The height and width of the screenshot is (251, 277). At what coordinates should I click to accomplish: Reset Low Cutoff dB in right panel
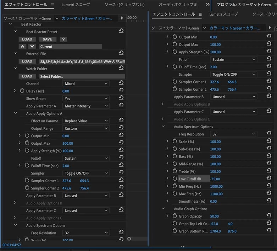pyautogui.click(x=269, y=178)
